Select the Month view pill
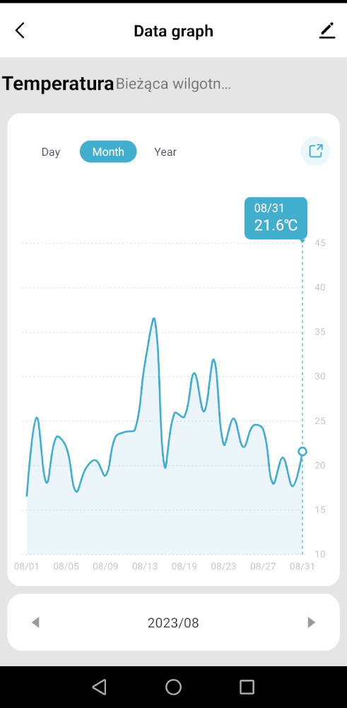Image resolution: width=347 pixels, height=708 pixels. [x=108, y=152]
